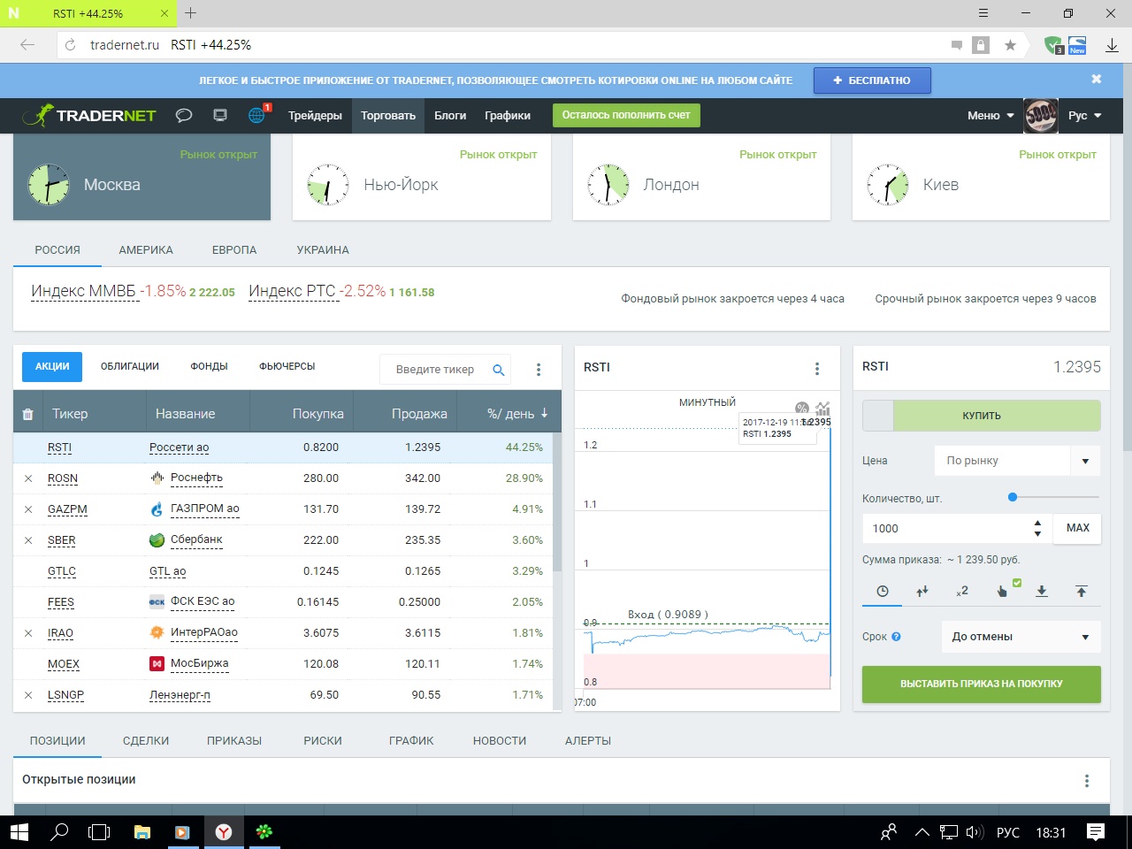
Task: Select the download arrow order type icon
Action: [1042, 591]
